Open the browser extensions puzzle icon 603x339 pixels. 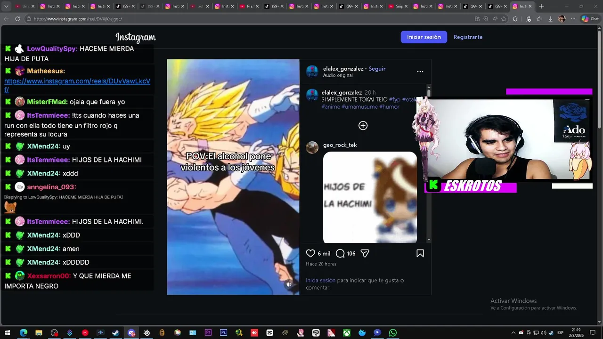click(515, 19)
